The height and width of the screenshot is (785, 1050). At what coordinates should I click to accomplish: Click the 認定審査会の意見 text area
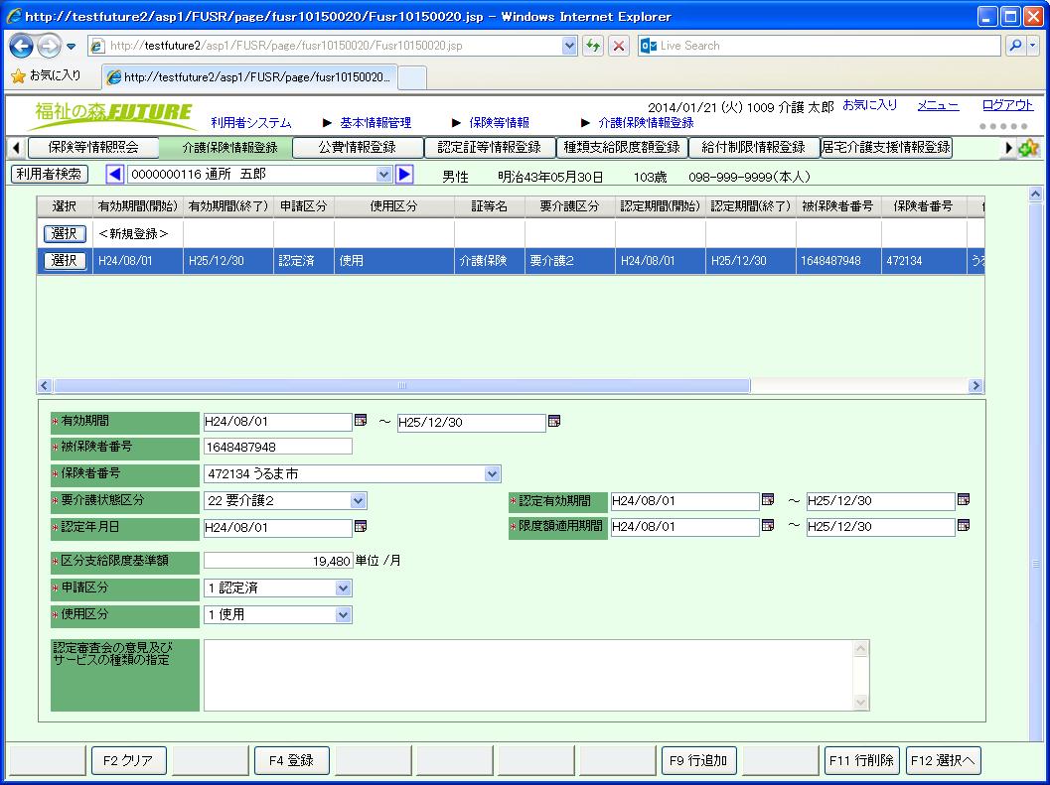536,675
